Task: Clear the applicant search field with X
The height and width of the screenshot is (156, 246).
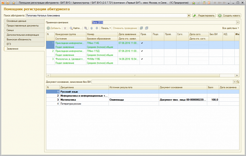Action: coord(189,16)
